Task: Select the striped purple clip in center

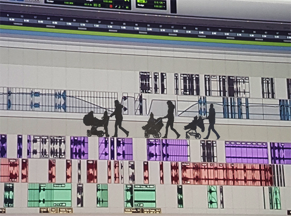Action: point(174,150)
